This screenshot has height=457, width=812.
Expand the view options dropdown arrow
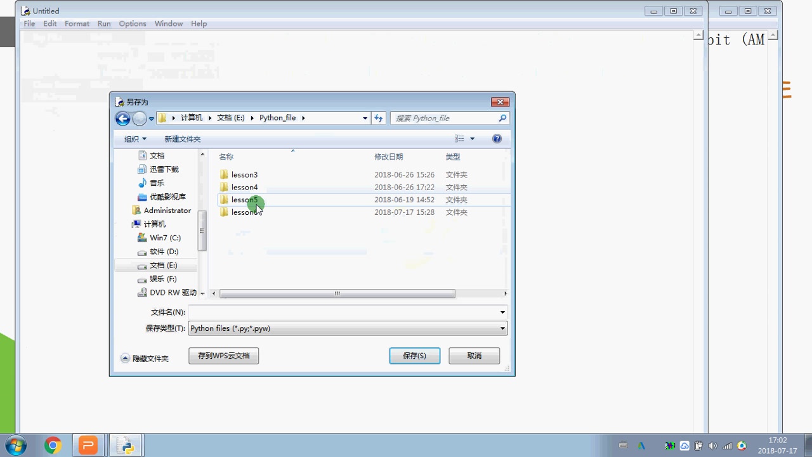[472, 139]
